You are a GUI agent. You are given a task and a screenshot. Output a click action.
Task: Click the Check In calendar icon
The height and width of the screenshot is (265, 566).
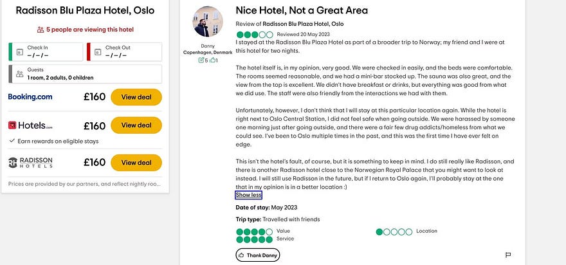[20, 51]
